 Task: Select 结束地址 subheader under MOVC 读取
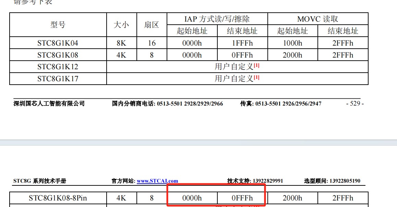coord(343,31)
